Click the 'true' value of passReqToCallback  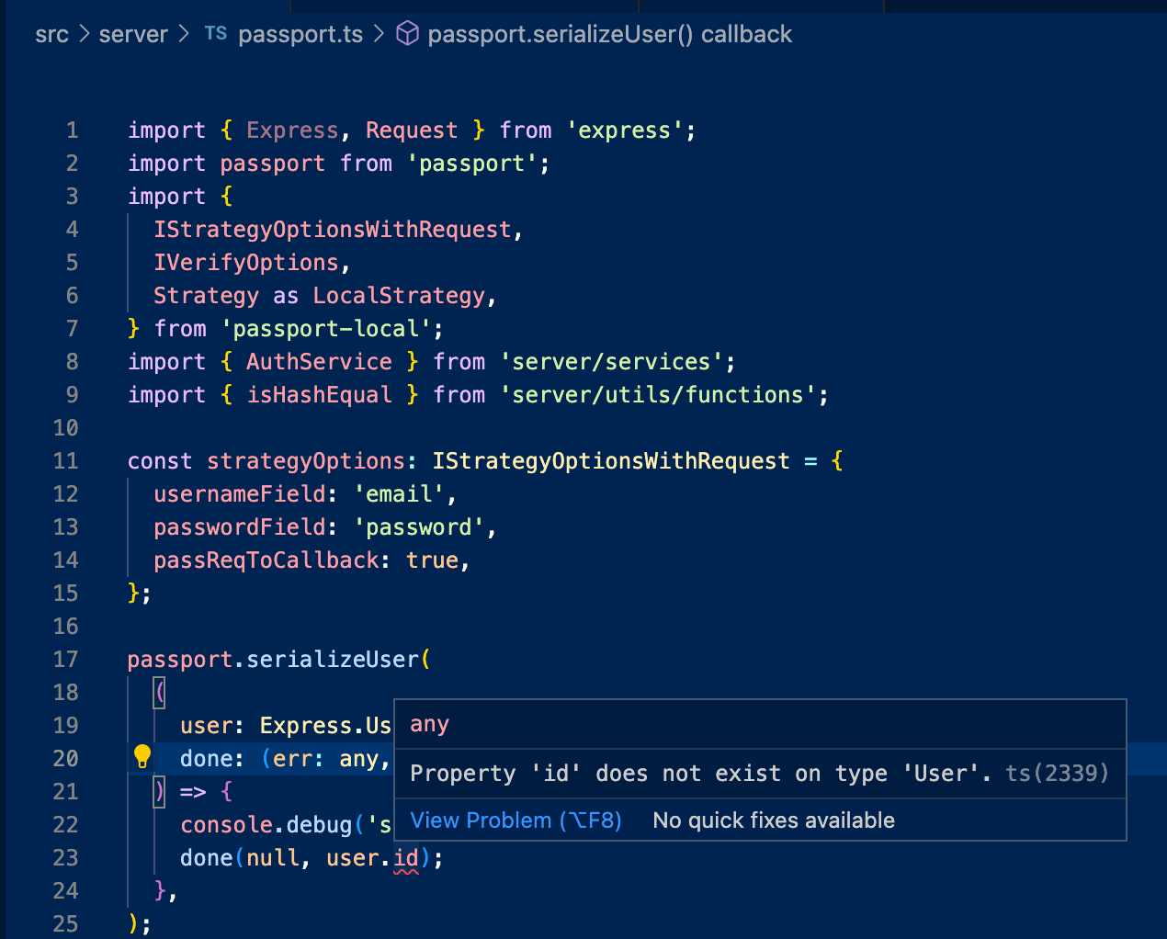point(432,560)
